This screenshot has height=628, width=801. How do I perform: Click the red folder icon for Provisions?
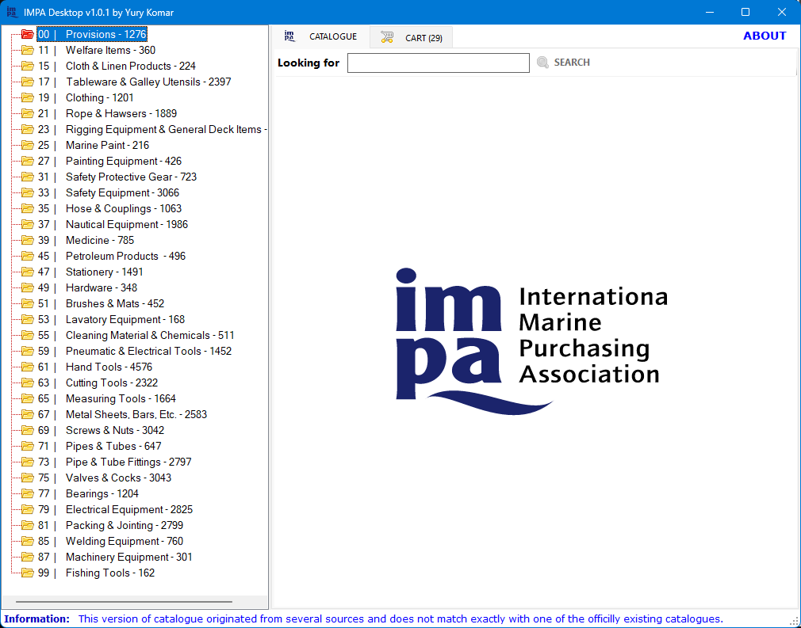27,35
